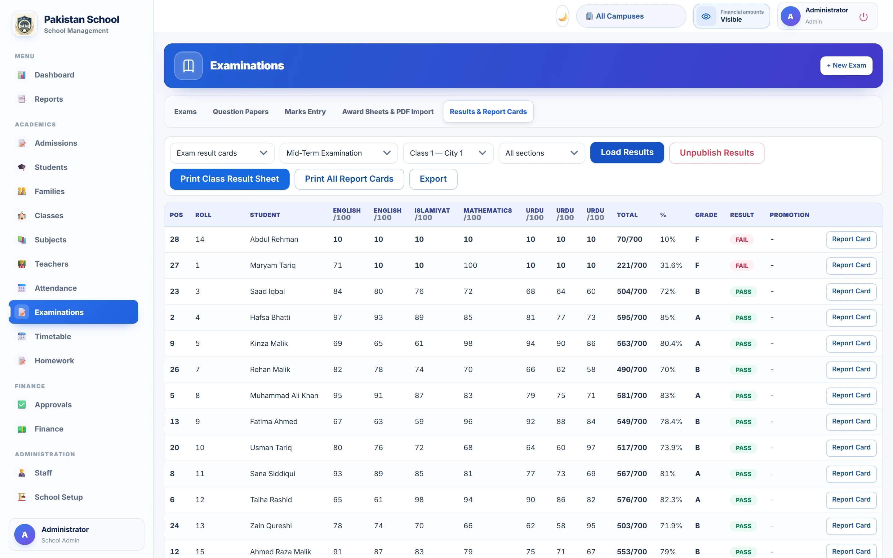Click the top bar Administrator avatar

pos(790,16)
